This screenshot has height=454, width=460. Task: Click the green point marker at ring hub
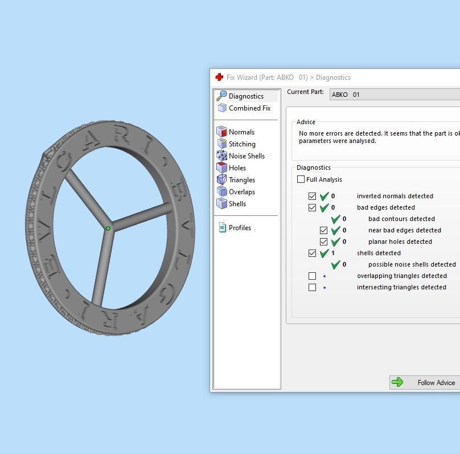[x=108, y=228]
